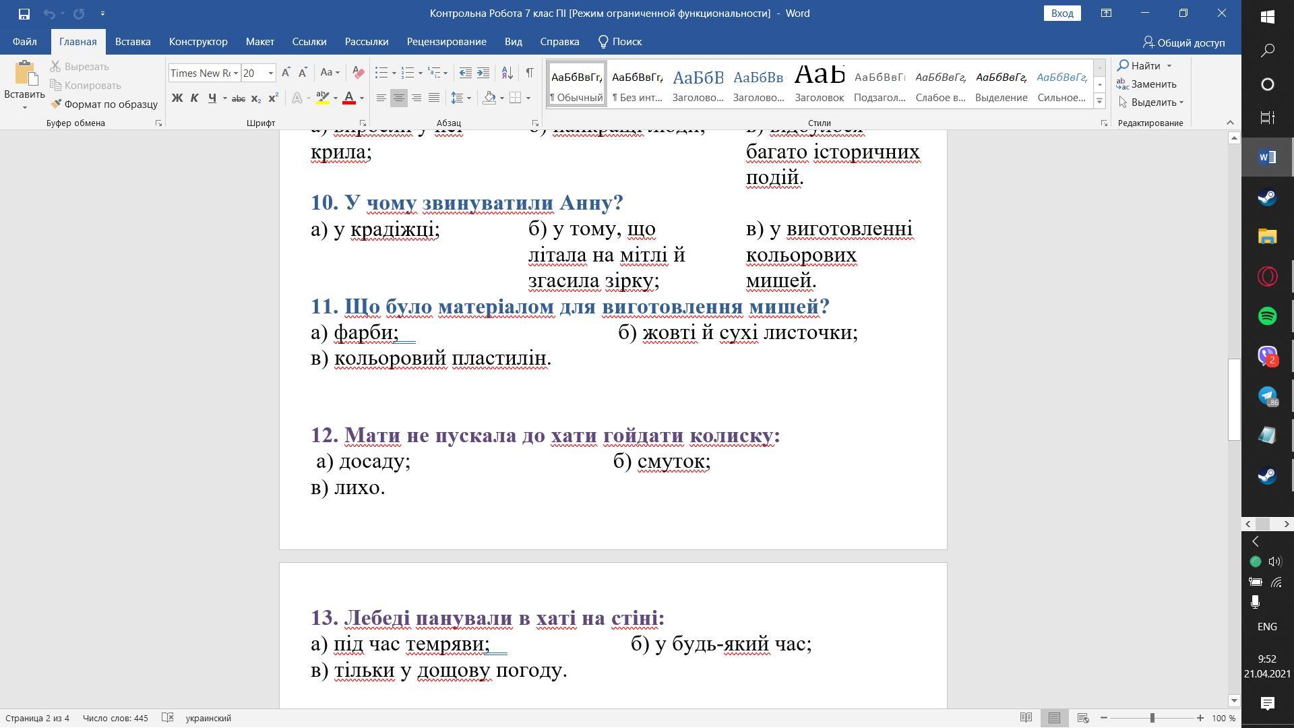1294x728 pixels.
Task: Open Spotify from the taskbar
Action: pyautogui.click(x=1267, y=316)
